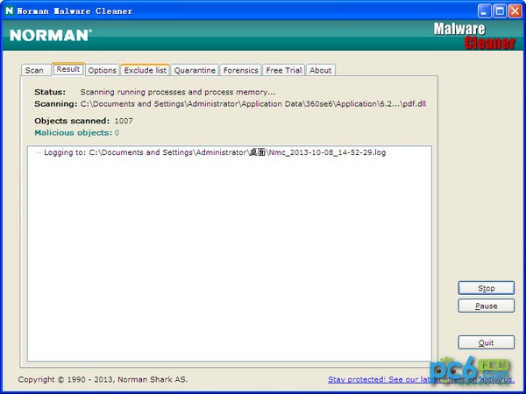Click the Malware Cleaner banner logo
Screen dimensions: 526x394
(x=474, y=36)
